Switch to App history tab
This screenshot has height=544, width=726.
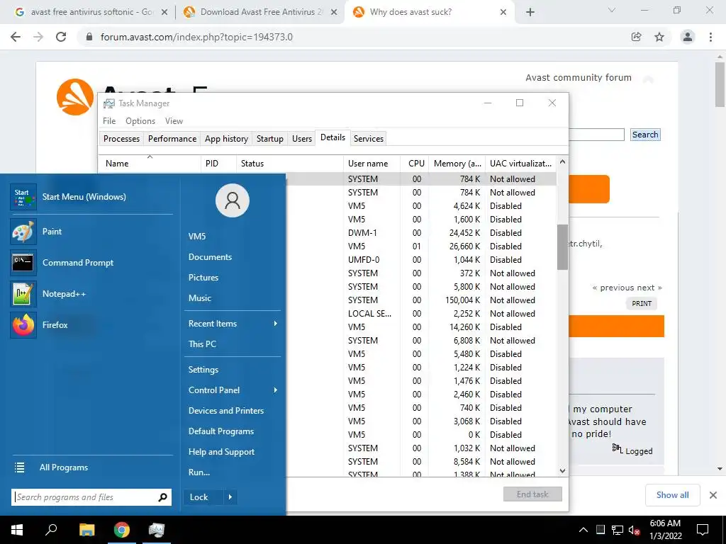pyautogui.click(x=226, y=139)
